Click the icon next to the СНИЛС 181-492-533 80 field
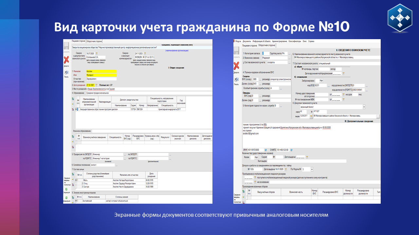Viewport: 419px width, 235px height. (x=291, y=150)
